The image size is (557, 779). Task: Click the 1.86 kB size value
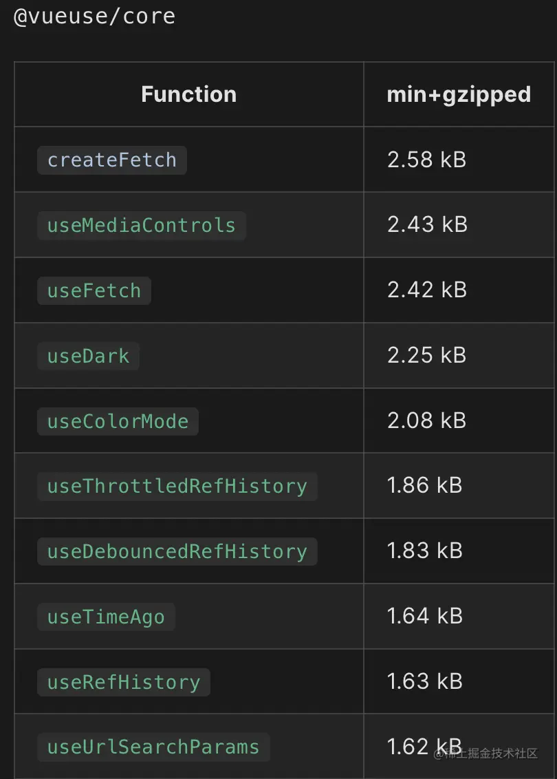424,485
